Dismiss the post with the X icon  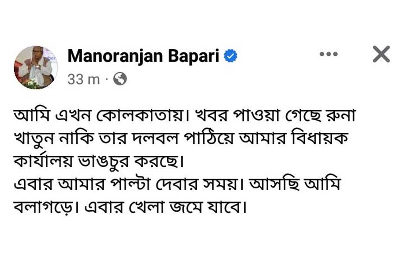381,55
